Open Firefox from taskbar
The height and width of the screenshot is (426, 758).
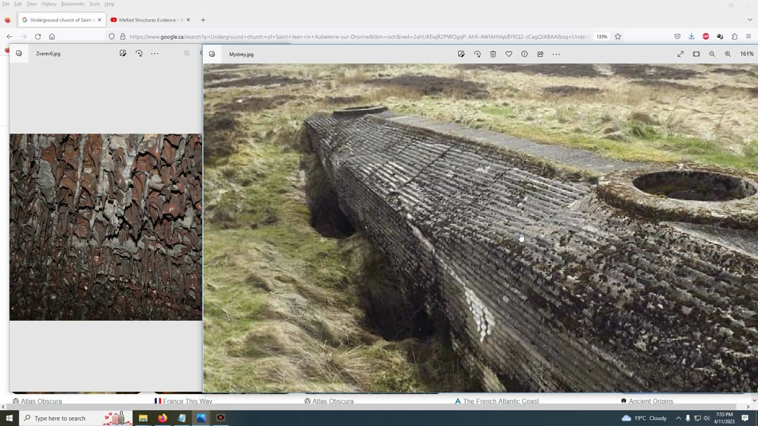[162, 418]
